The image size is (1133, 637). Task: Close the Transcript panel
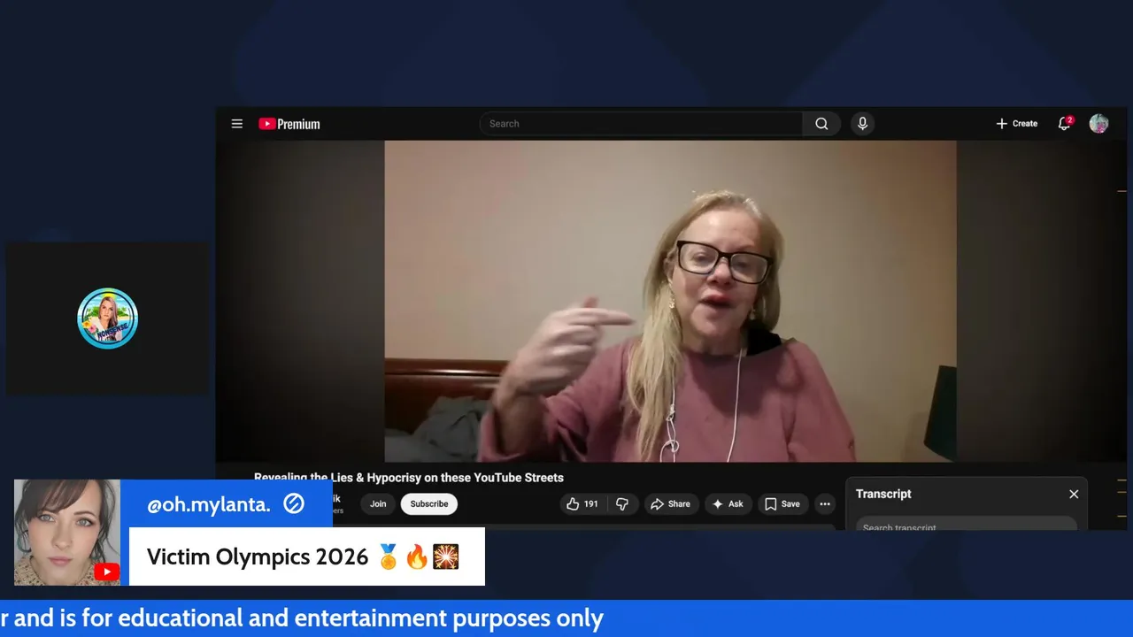[1074, 495]
